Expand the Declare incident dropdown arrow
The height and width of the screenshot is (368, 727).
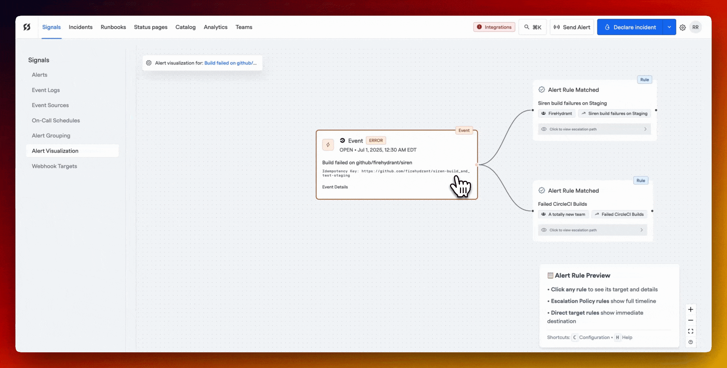(669, 27)
